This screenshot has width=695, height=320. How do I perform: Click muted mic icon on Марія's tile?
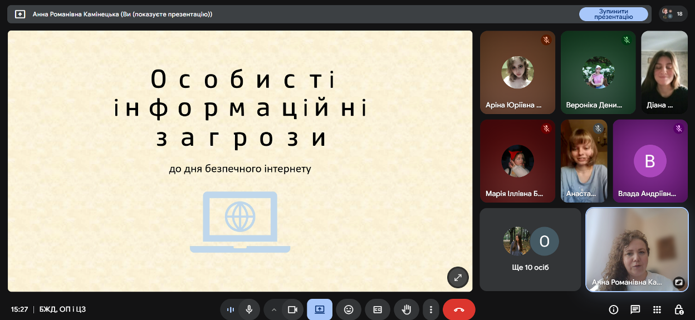coord(546,129)
